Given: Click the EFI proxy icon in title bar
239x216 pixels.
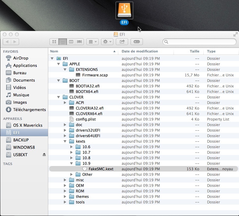Looking at the screenshot, I should tap(116, 34).
